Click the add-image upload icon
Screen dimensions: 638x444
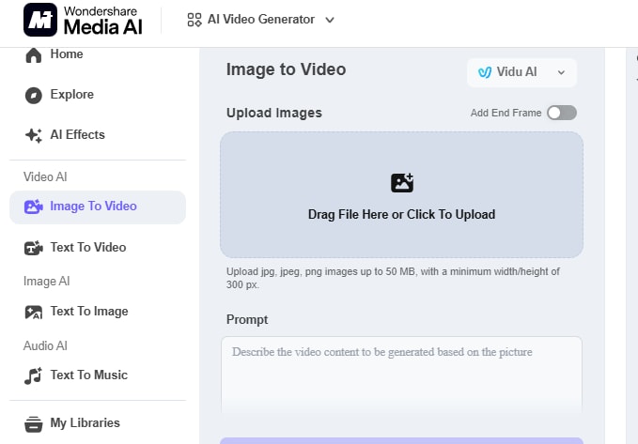402,183
